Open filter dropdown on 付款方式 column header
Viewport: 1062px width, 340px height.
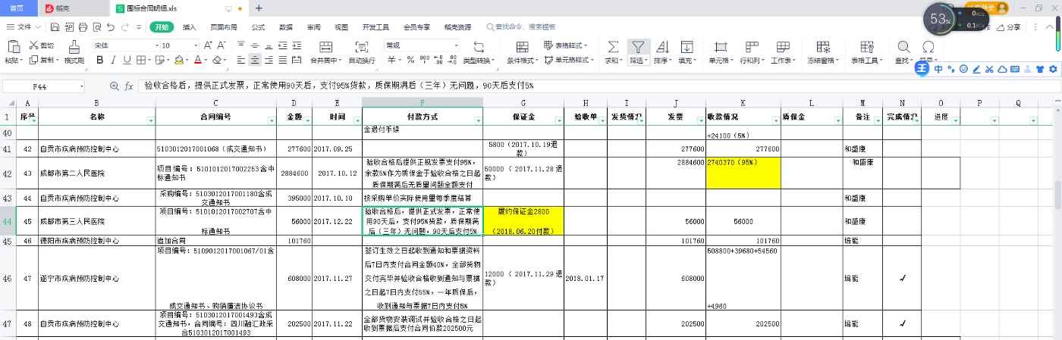click(x=477, y=120)
